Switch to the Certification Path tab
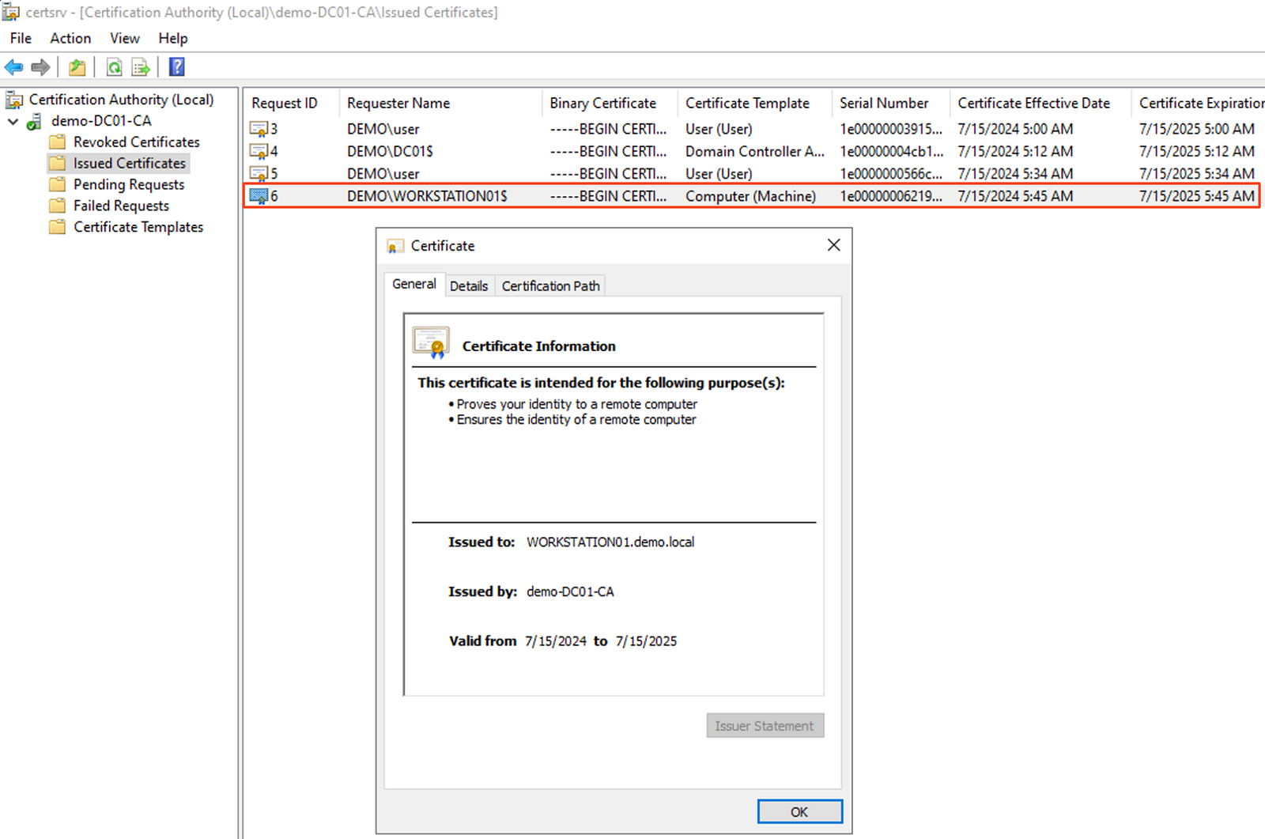The height and width of the screenshot is (839, 1265). 550,286
